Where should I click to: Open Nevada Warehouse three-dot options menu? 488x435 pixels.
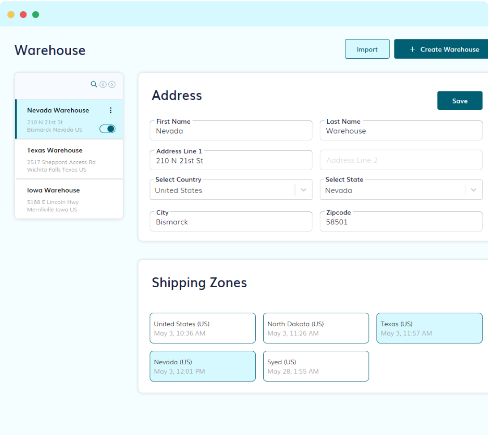111,110
